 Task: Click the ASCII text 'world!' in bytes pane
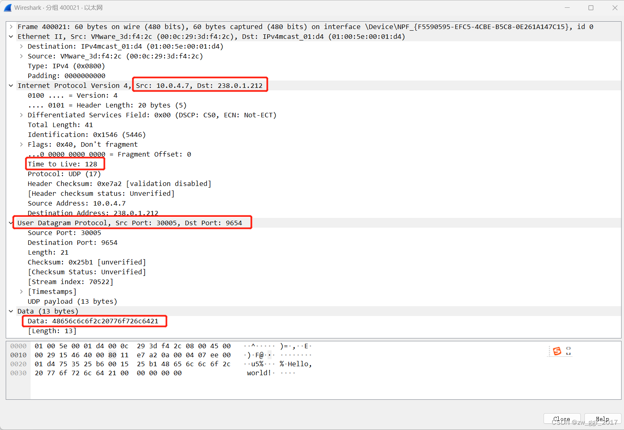click(x=259, y=373)
